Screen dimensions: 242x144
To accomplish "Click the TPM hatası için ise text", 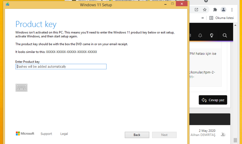I will [x=203, y=54].
